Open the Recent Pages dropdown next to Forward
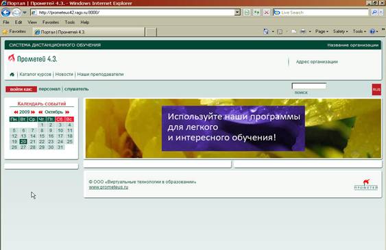 [25, 12]
